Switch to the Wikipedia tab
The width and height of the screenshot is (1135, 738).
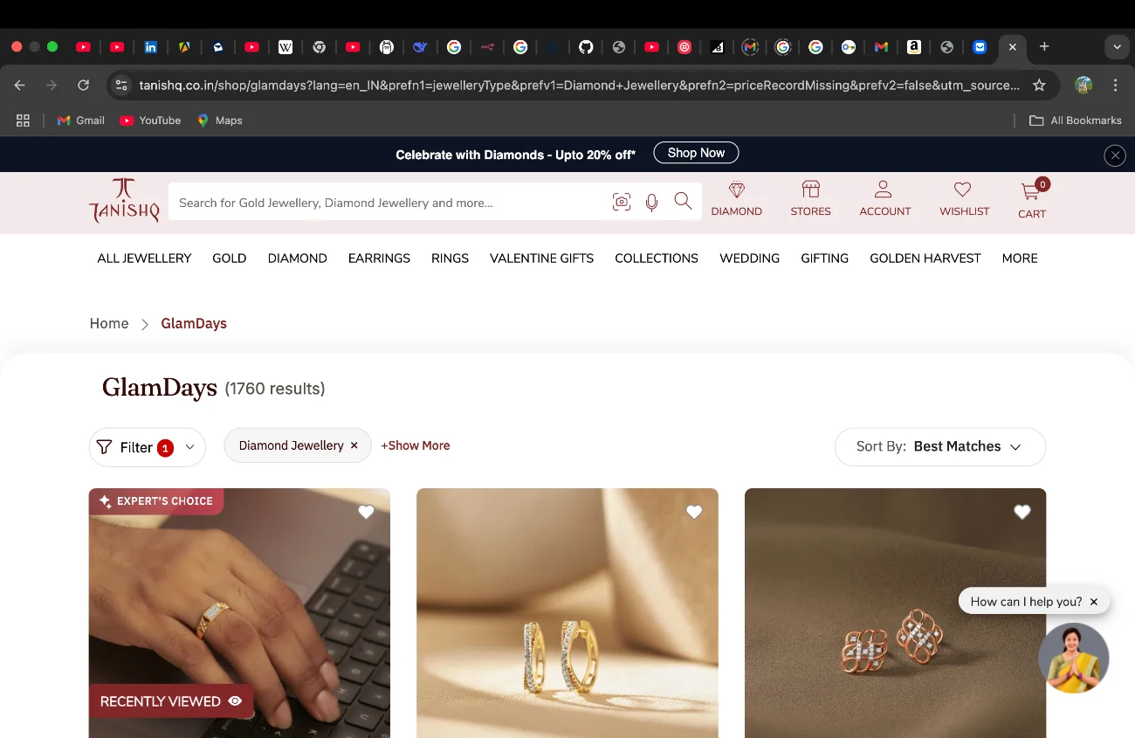click(x=285, y=47)
